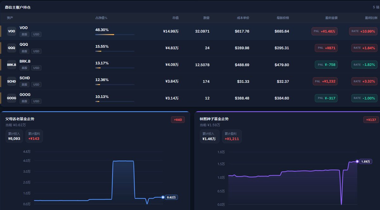
Task: Click QQQ's latest price $295.31
Action: coord(282,48)
